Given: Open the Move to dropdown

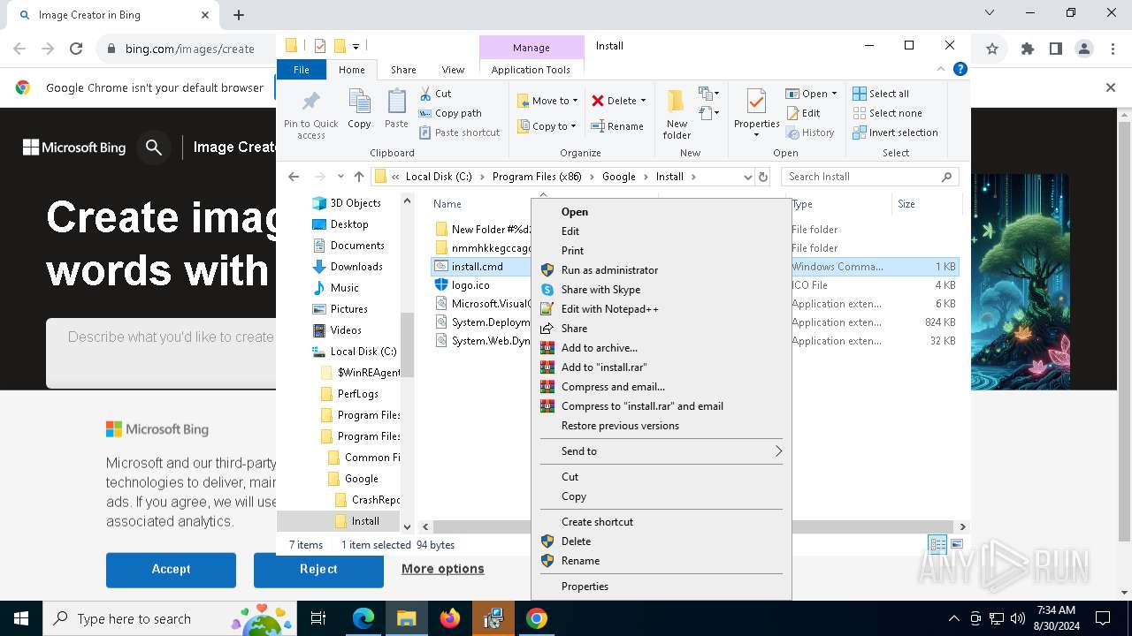Looking at the screenshot, I should 547,101.
